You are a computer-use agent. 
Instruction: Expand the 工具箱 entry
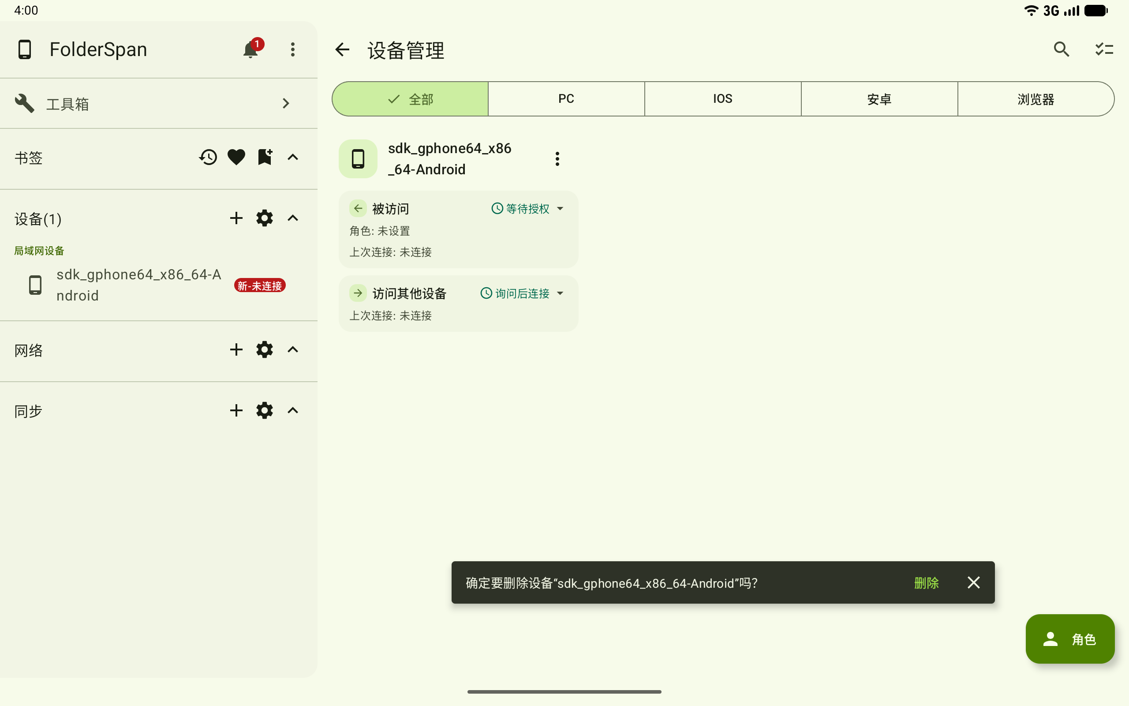click(x=159, y=103)
